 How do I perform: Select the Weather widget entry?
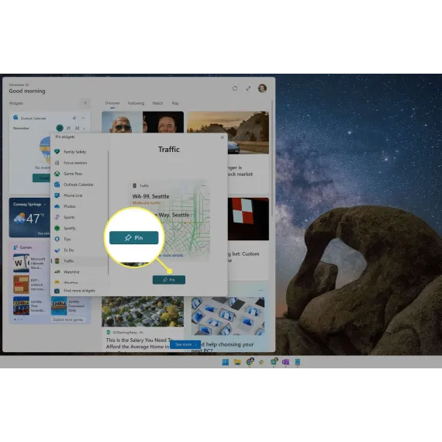80,282
